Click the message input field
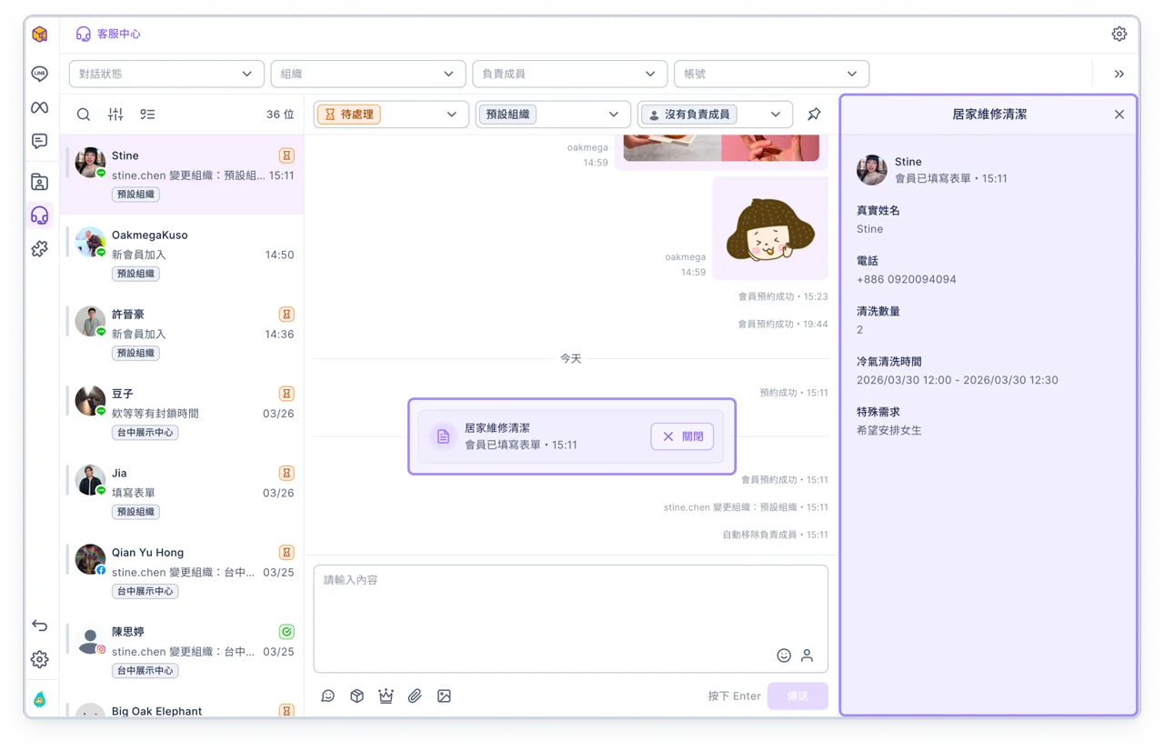The image size is (1164, 751). click(x=571, y=619)
